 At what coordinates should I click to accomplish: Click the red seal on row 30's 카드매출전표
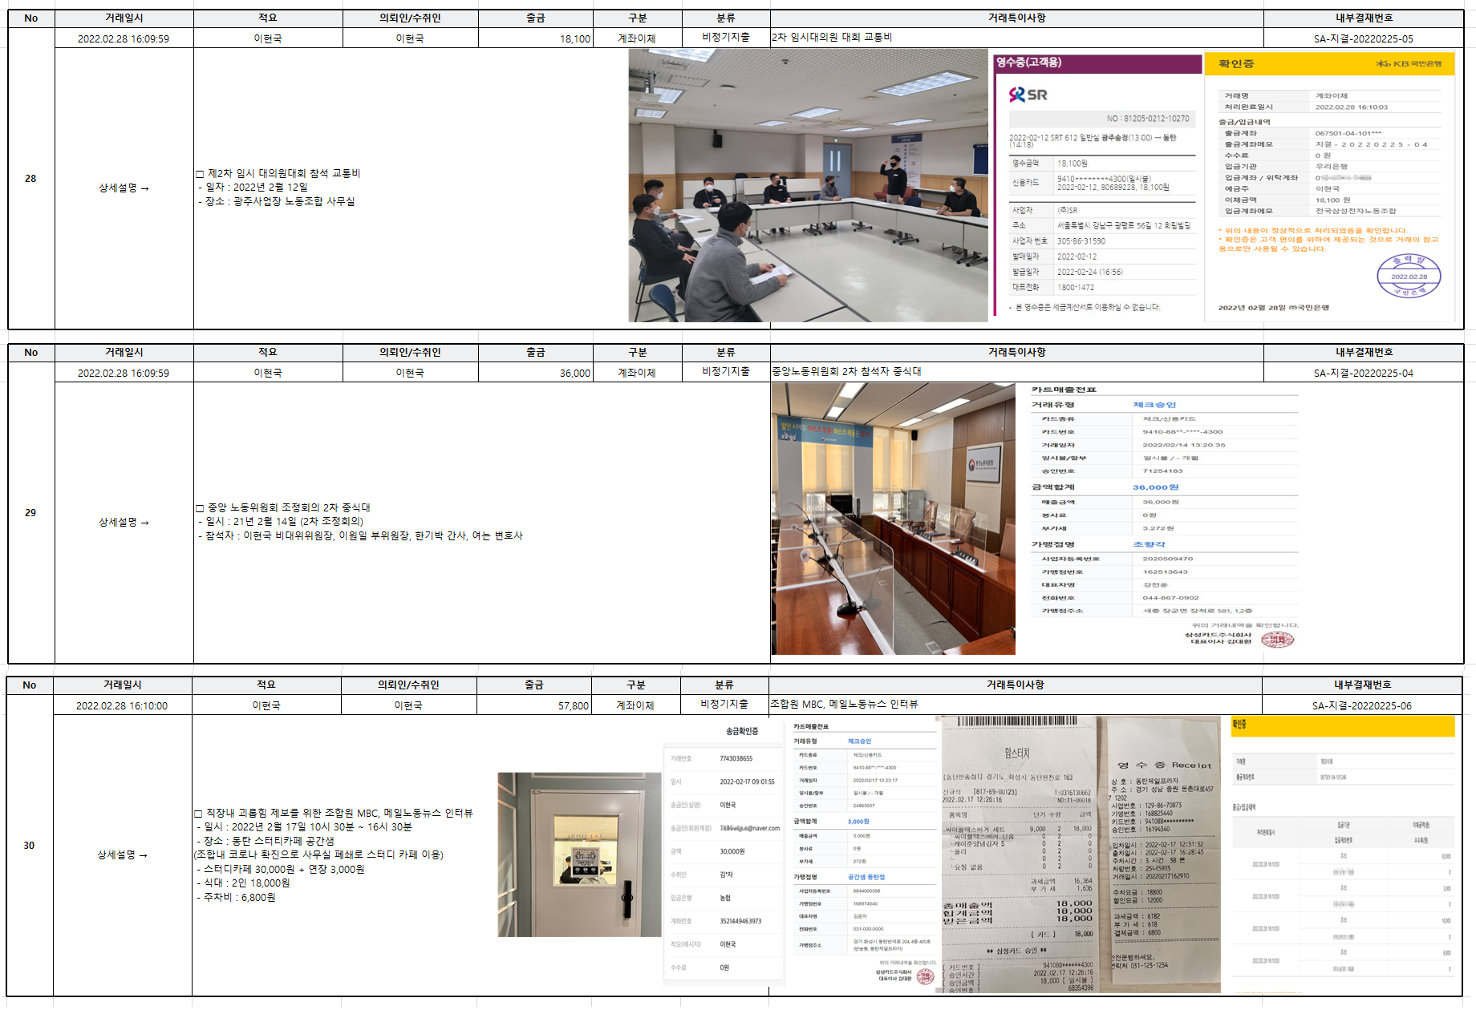pyautogui.click(x=926, y=976)
